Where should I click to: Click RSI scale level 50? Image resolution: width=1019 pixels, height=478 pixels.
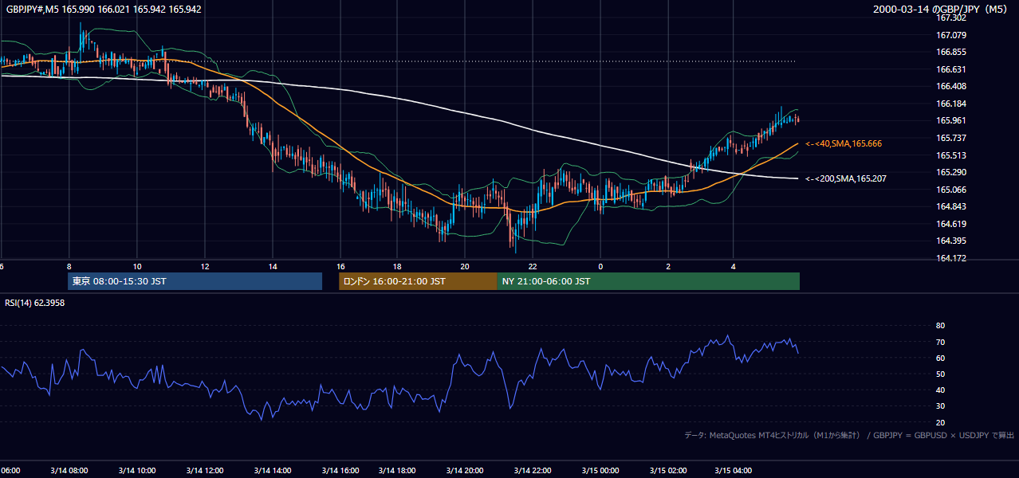point(940,374)
